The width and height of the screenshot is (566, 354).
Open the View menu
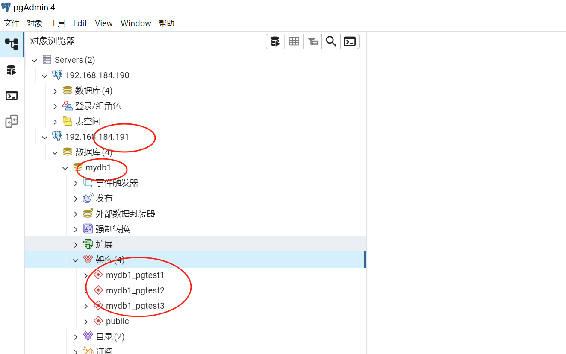click(104, 23)
